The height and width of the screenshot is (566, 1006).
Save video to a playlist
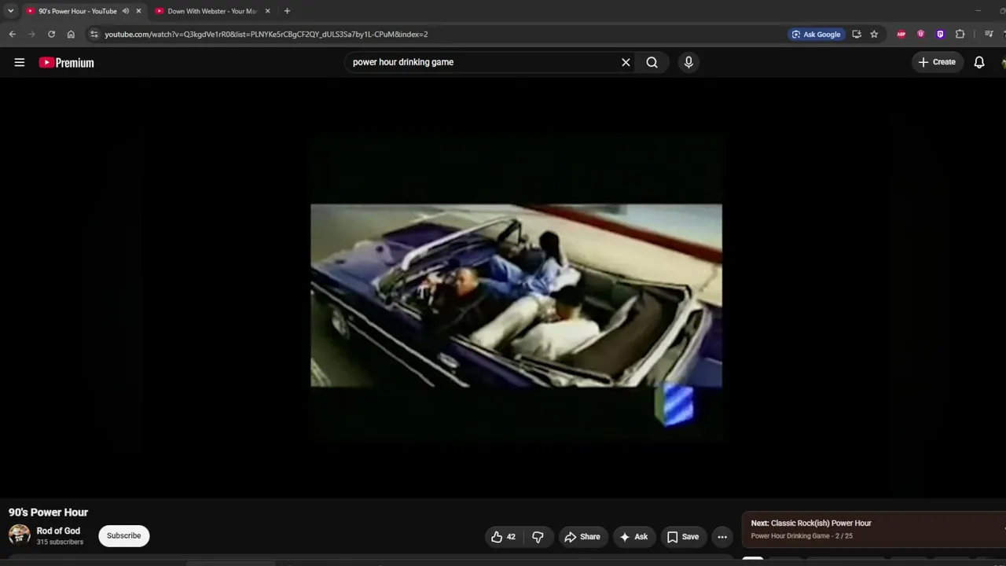pos(683,537)
